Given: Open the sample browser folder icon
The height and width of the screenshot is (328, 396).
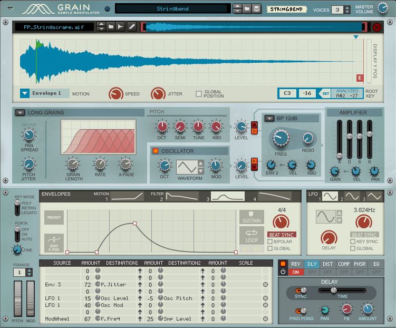Looking at the screenshot, I should click(111, 27).
